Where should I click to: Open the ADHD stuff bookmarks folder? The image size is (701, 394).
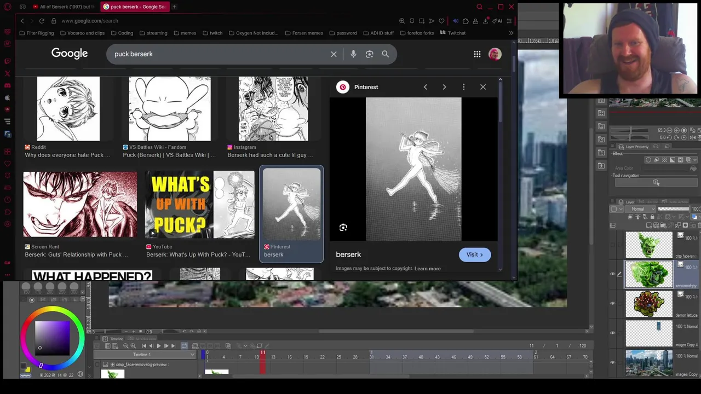coord(378,33)
